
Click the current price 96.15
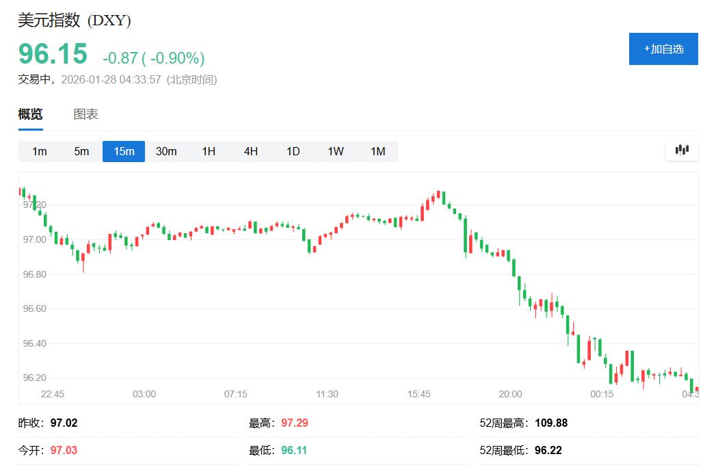pos(53,54)
